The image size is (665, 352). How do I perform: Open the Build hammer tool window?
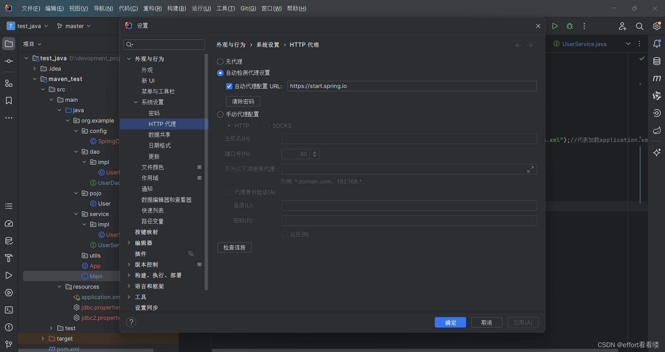[x=9, y=258]
